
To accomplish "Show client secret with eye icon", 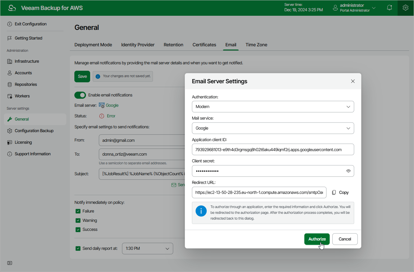I will point(348,171).
